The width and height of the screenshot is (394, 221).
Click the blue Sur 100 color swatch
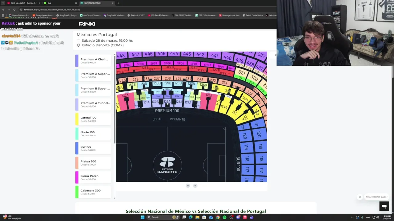(77, 148)
